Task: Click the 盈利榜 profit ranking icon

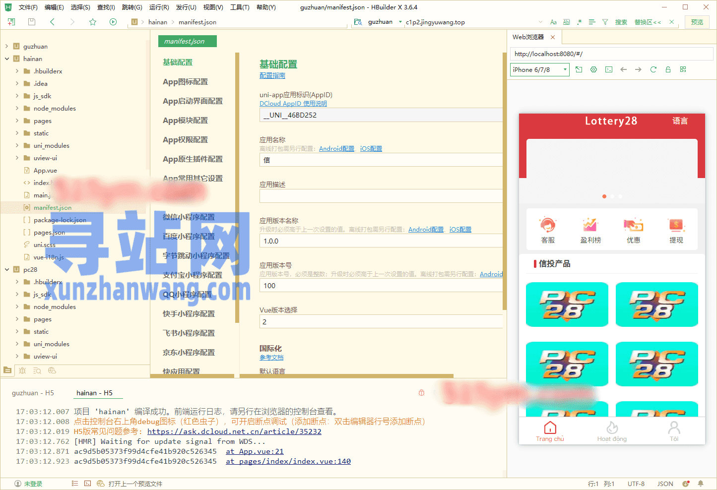Action: (x=590, y=225)
